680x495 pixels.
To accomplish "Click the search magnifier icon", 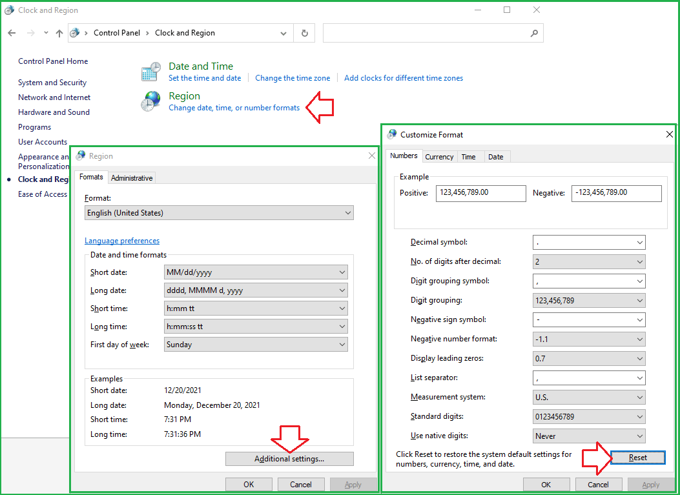I will 534,33.
